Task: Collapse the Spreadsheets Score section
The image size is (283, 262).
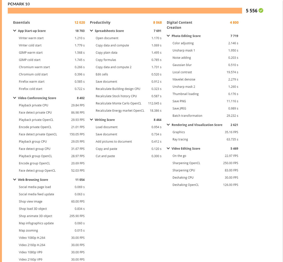Action: [91, 31]
